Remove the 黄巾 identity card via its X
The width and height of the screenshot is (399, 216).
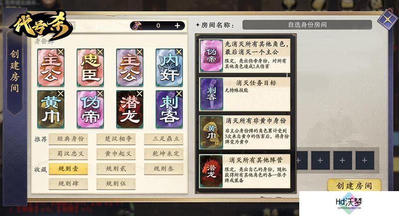tap(60, 94)
